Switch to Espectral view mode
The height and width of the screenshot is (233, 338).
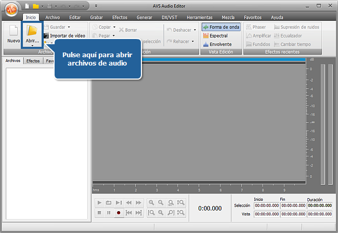(218, 36)
